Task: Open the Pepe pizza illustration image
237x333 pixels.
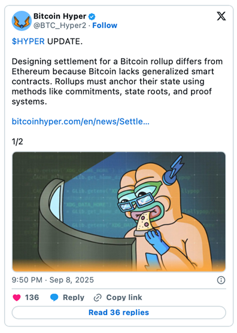Action: 119,212
